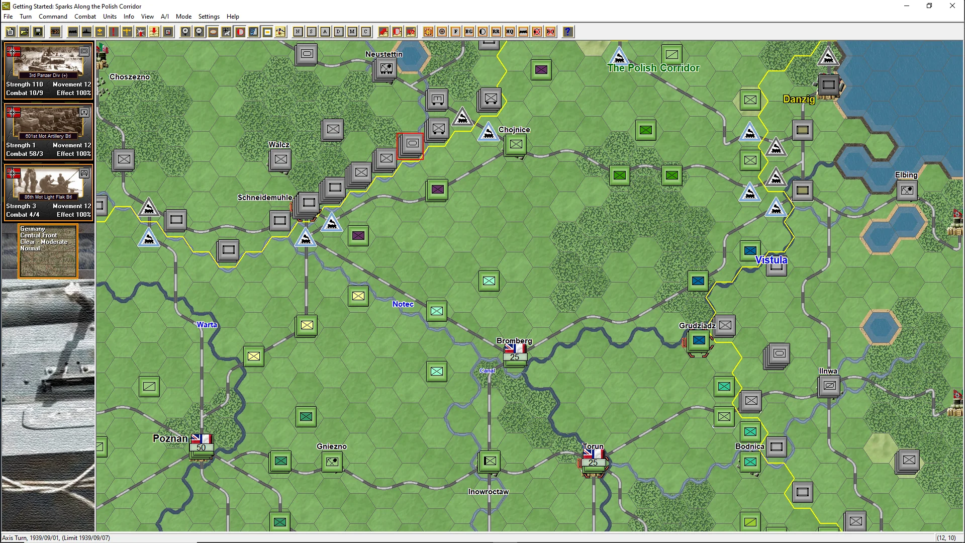965x543 pixels.
Task: Toggle the RR highlight button
Action: click(496, 32)
